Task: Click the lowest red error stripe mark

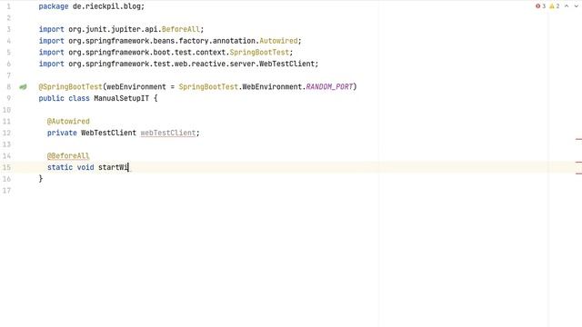Action: pos(578,173)
